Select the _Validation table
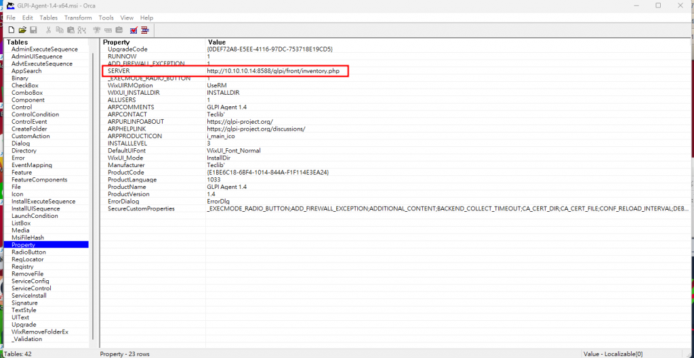Image resolution: width=694 pixels, height=358 pixels. point(26,339)
